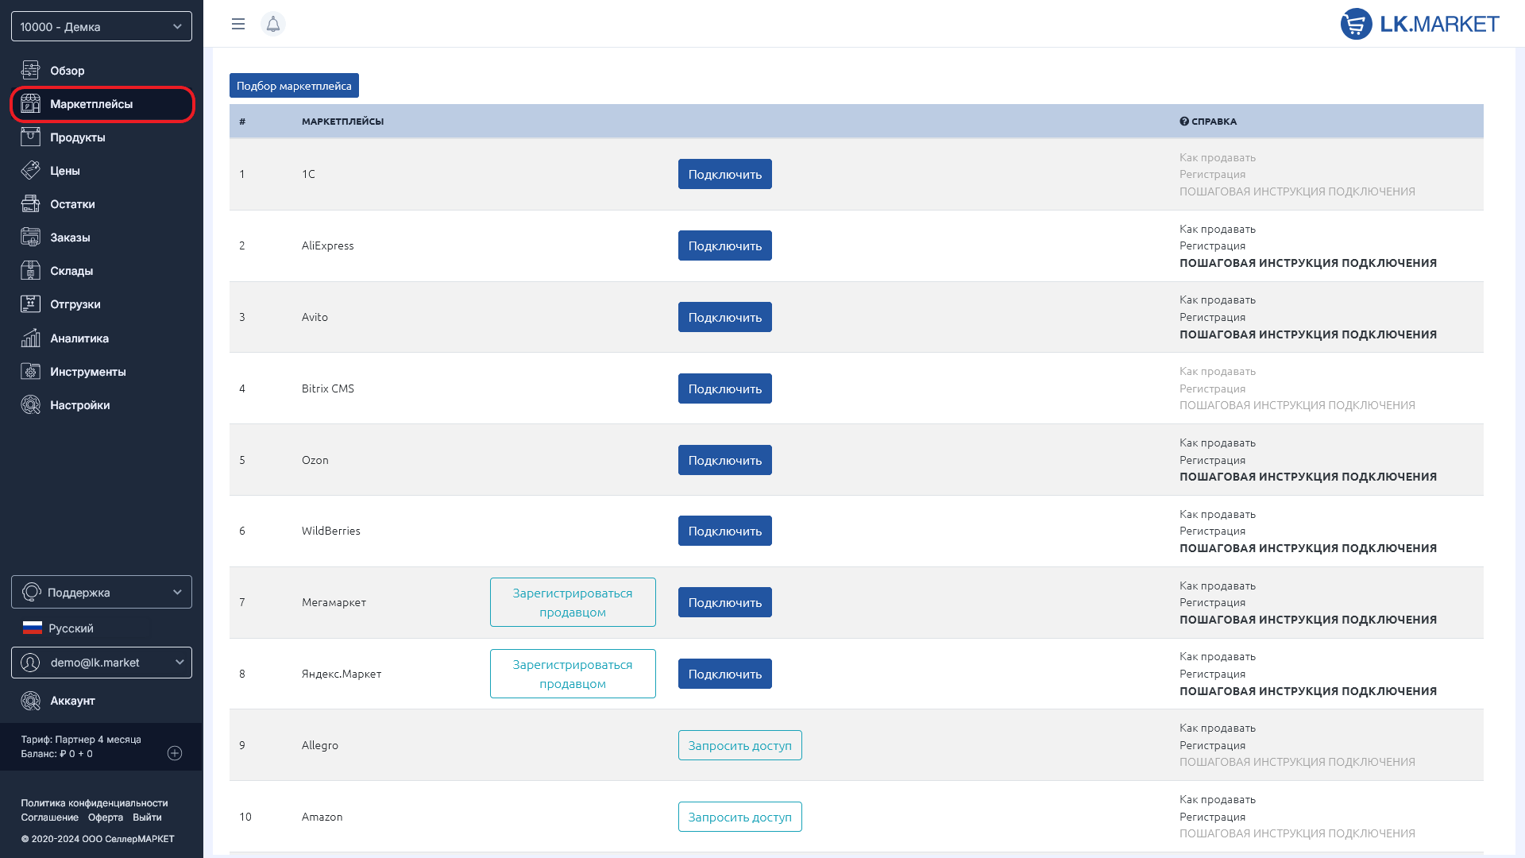This screenshot has height=858, width=1525.
Task: Request access for Allegro
Action: pyautogui.click(x=739, y=745)
